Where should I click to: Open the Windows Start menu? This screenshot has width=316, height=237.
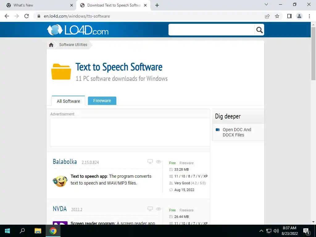(x=7, y=231)
